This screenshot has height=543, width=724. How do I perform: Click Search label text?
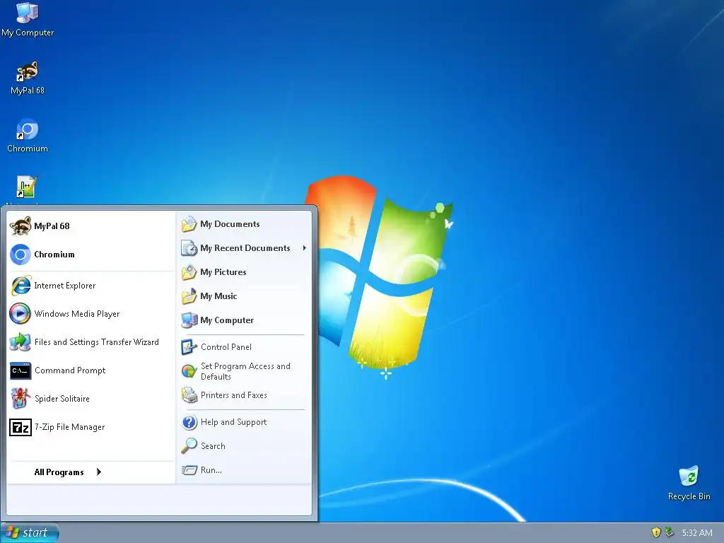click(213, 446)
